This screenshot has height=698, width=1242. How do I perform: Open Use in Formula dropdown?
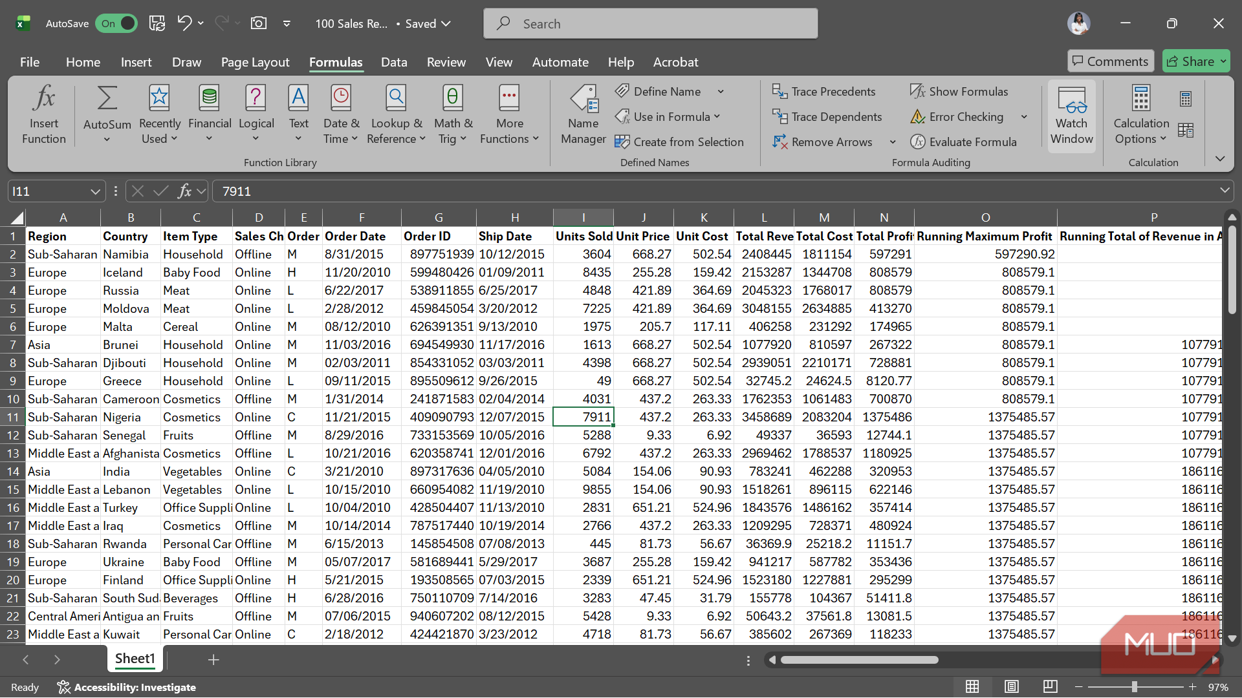pos(667,116)
